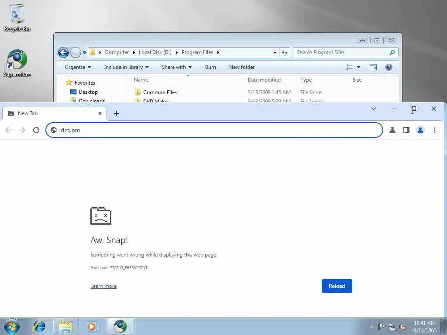Click the browser forward arrow
Viewport: 447px width, 335px height.
click(22, 130)
